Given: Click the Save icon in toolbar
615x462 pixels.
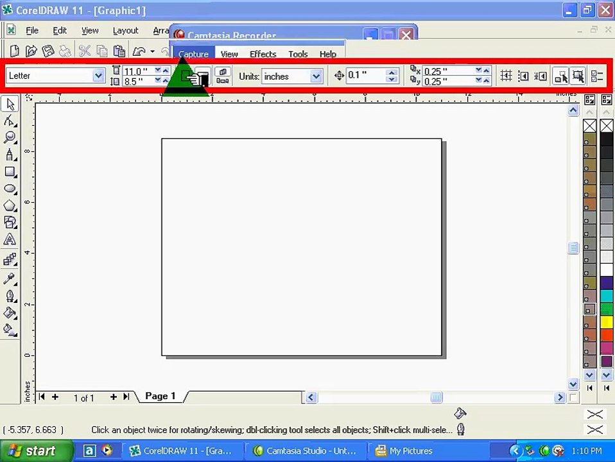Looking at the screenshot, I should 48,51.
